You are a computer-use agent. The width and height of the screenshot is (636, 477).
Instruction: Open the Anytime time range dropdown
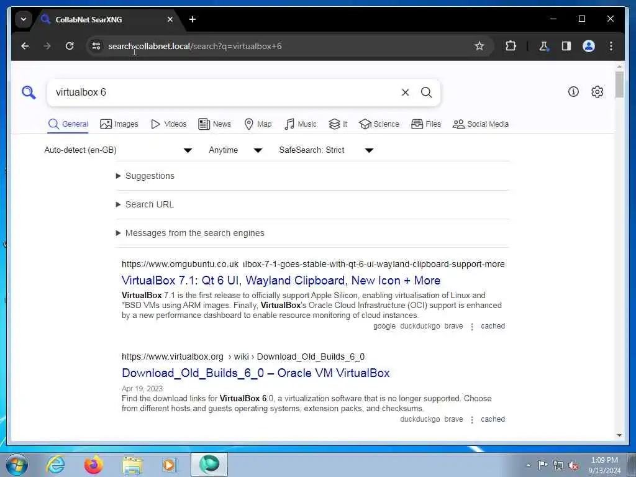coord(235,150)
